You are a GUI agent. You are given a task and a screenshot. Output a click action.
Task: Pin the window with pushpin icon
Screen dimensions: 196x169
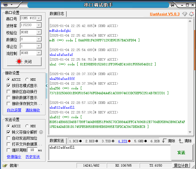click(x=172, y=5)
